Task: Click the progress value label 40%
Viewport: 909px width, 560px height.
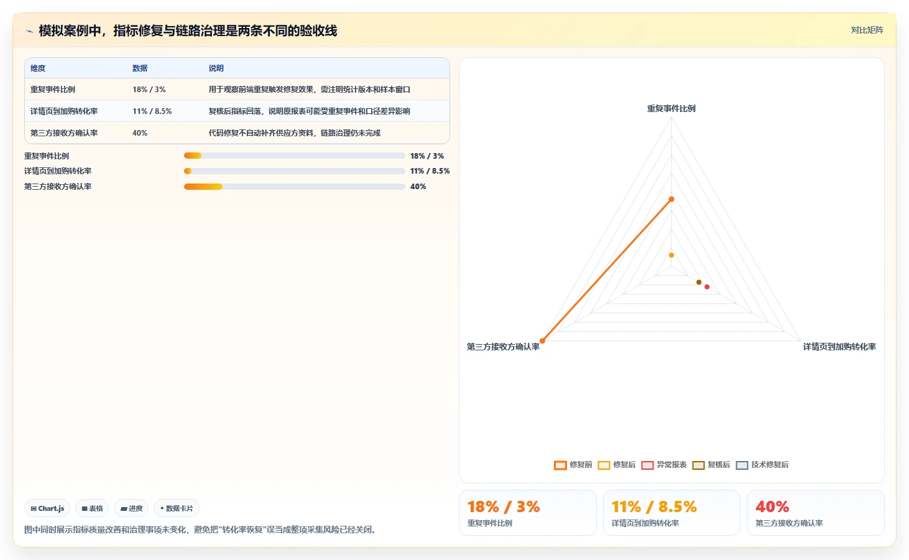Action: click(418, 187)
